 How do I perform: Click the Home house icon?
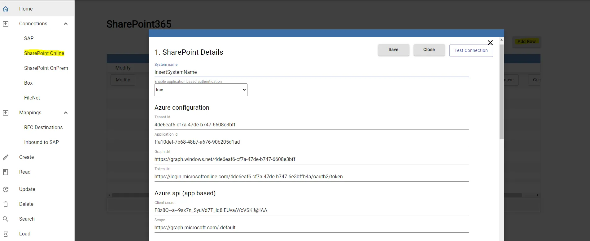point(6,9)
